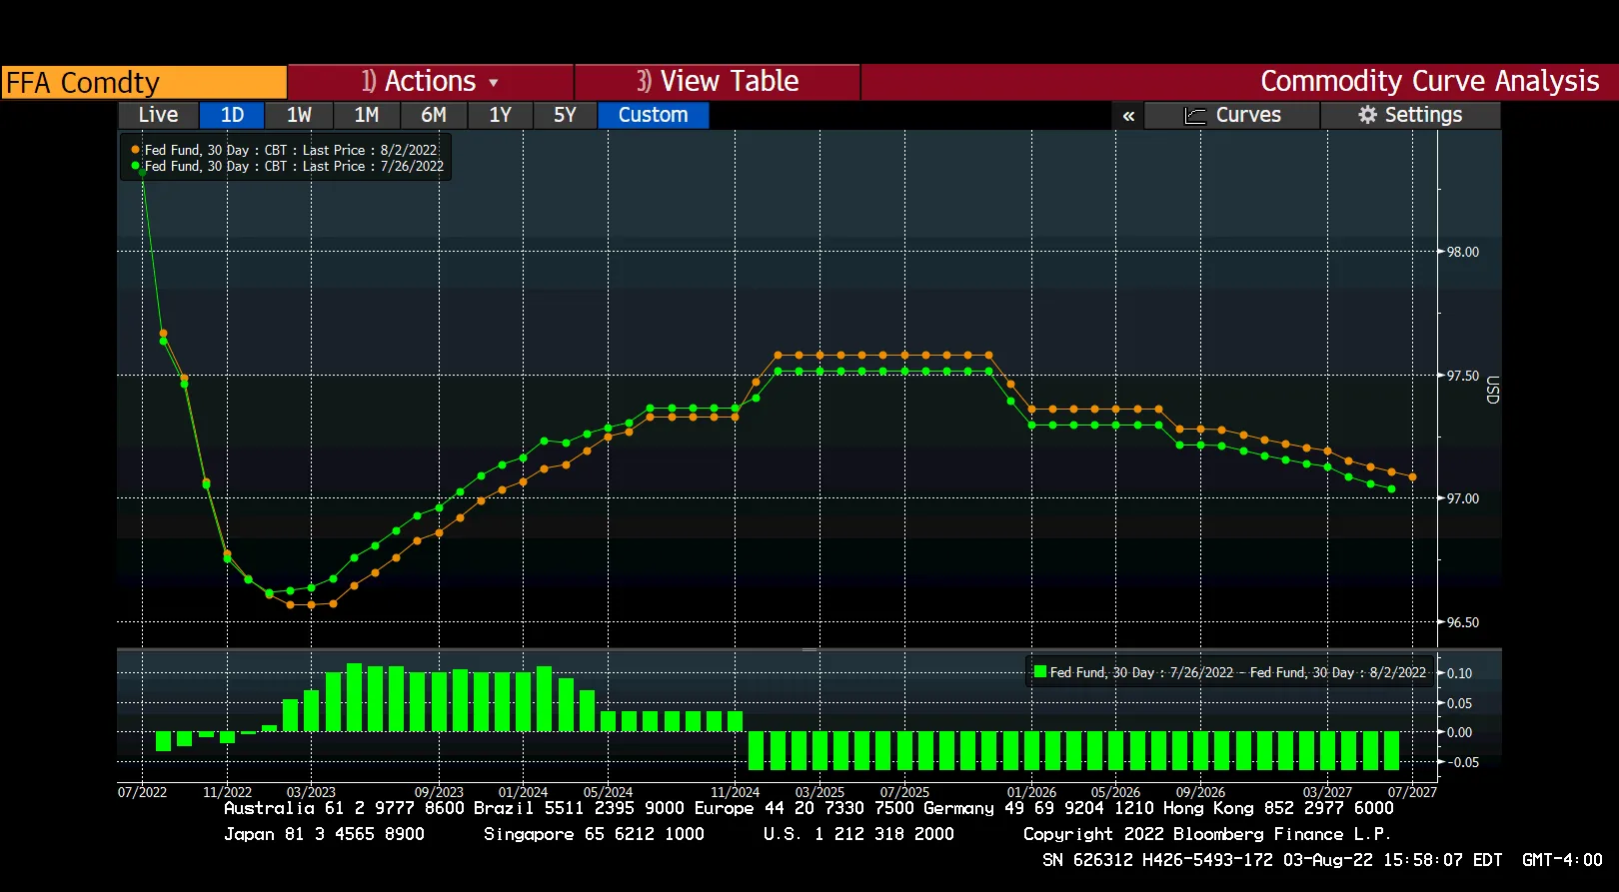
Task: Pick the 5Y time range
Action: click(565, 115)
